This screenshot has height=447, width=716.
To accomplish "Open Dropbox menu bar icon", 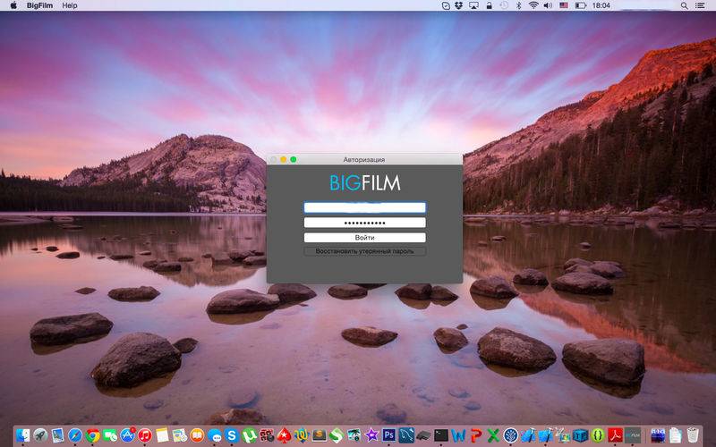I will (x=459, y=5).
